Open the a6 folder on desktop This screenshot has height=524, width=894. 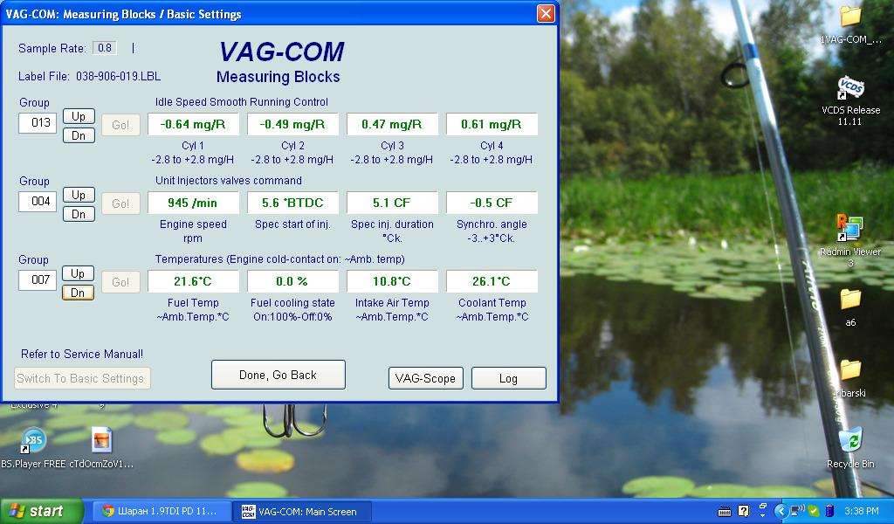(x=850, y=300)
